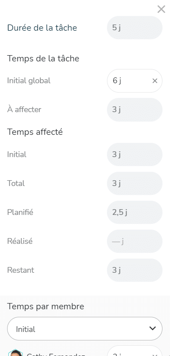The image size is (170, 356).
Task: Click the Initial global label text
Action: point(29,81)
